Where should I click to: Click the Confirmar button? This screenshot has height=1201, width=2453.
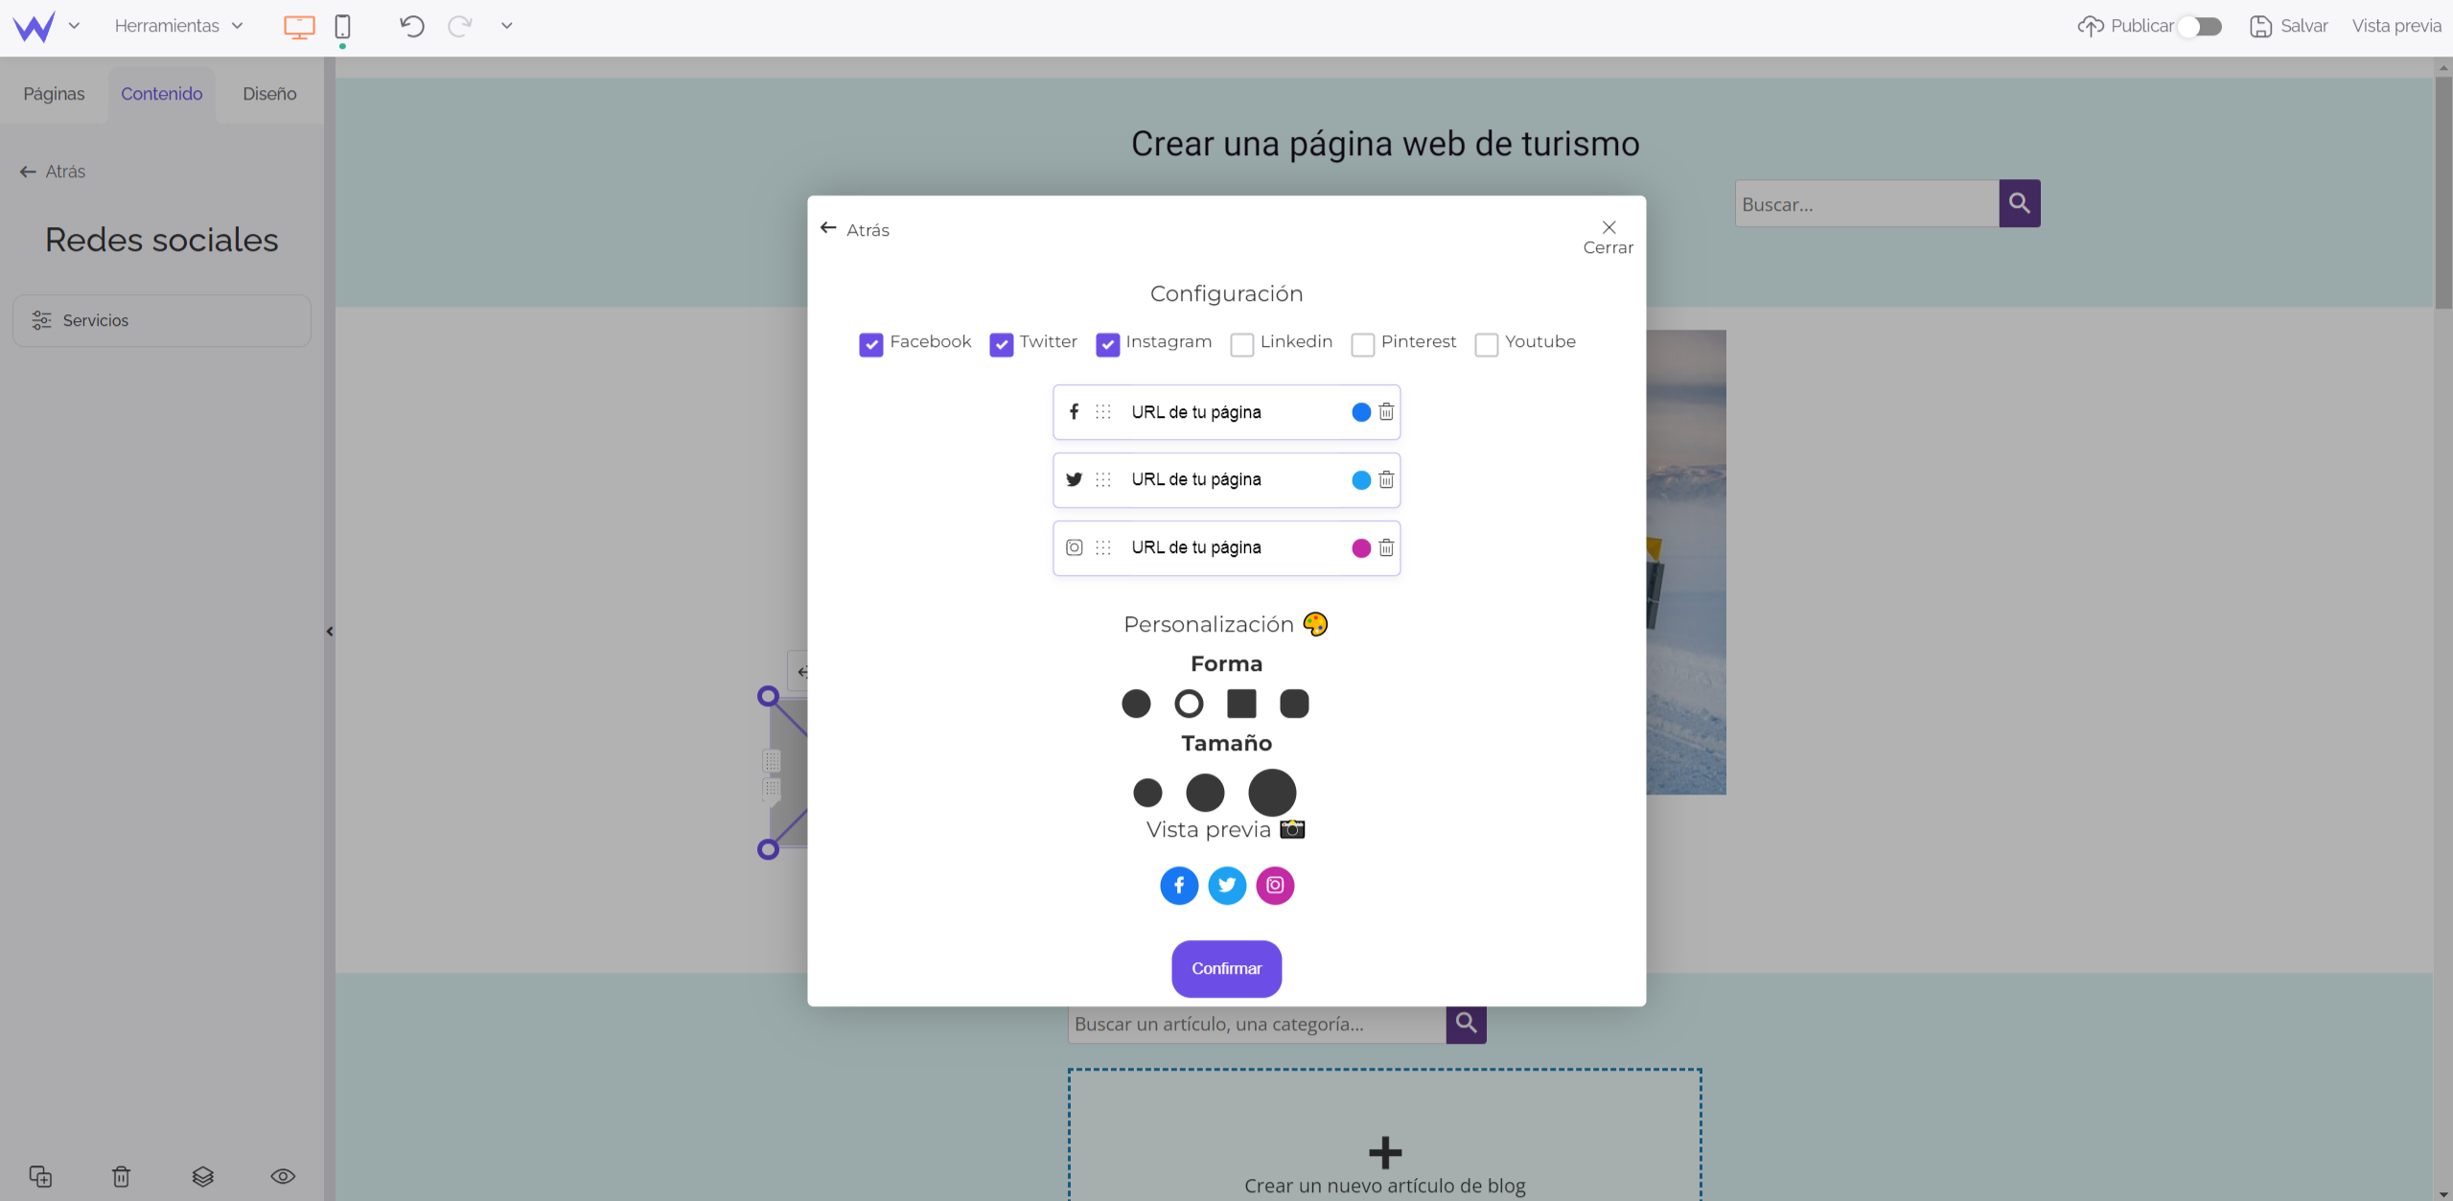1226,968
